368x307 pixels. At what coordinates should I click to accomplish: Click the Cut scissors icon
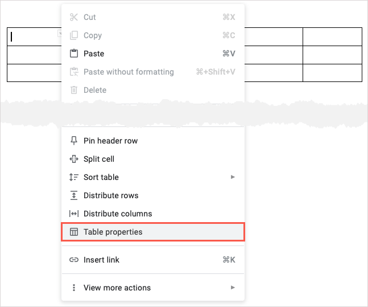click(73, 17)
